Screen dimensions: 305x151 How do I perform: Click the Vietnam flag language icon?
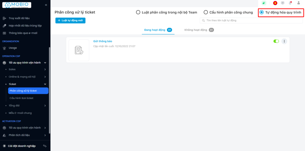pos(275,3)
